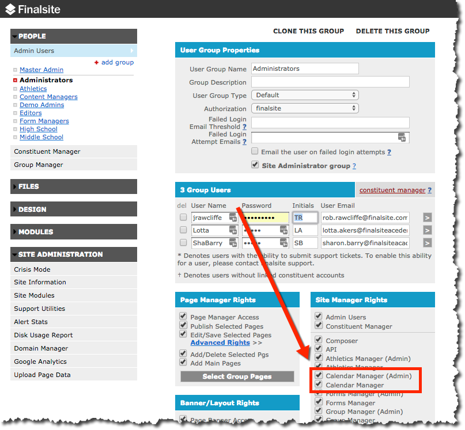Open Site Information menu item
The image size is (465, 430).
click(74, 283)
